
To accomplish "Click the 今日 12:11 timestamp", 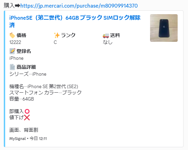I will point(38,139).
